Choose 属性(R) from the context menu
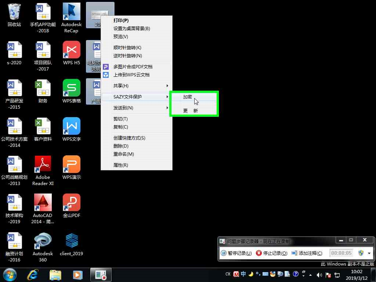376x282 pixels. click(121, 165)
